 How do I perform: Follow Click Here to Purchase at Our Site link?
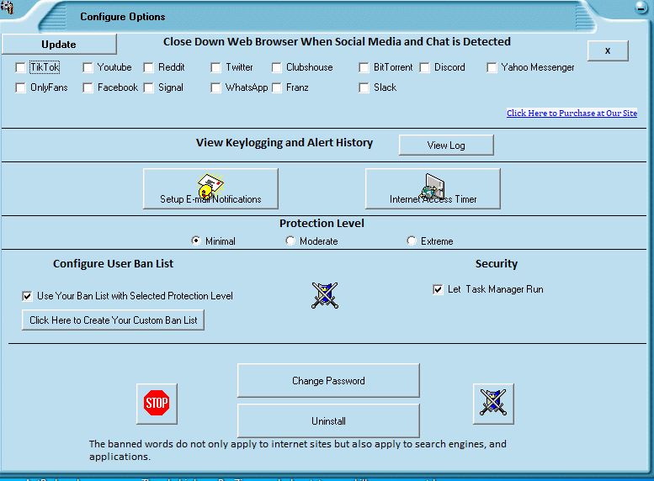572,113
